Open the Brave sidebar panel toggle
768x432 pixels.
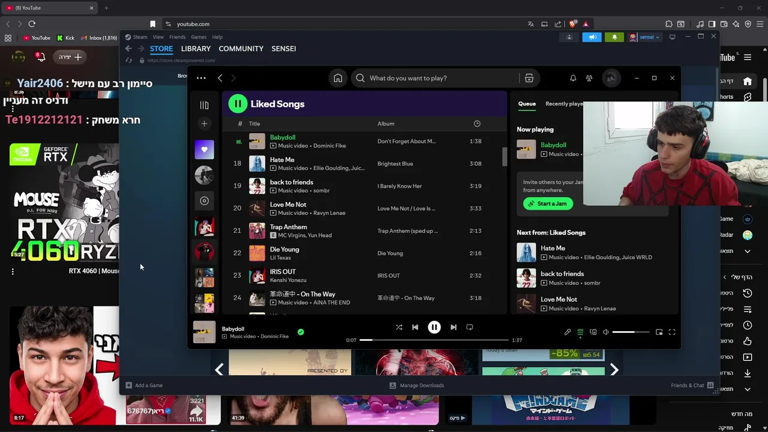(712, 24)
